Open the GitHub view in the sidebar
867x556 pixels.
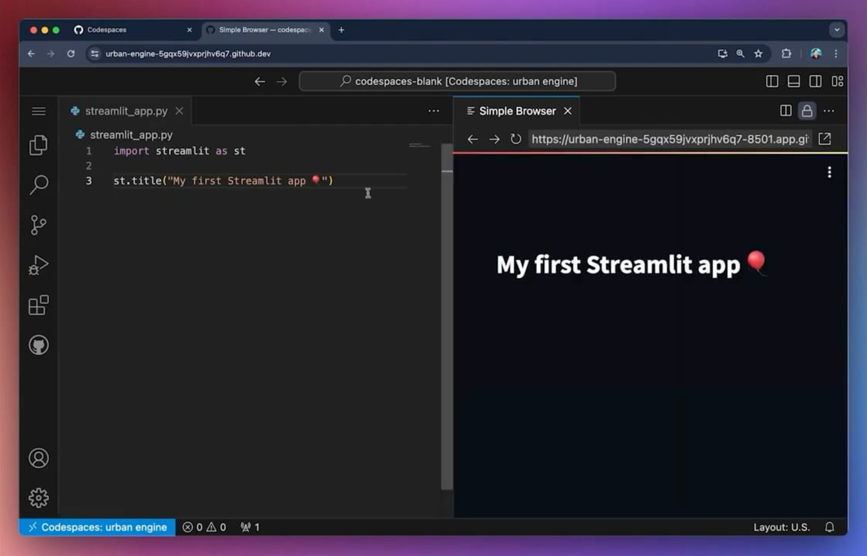point(38,345)
